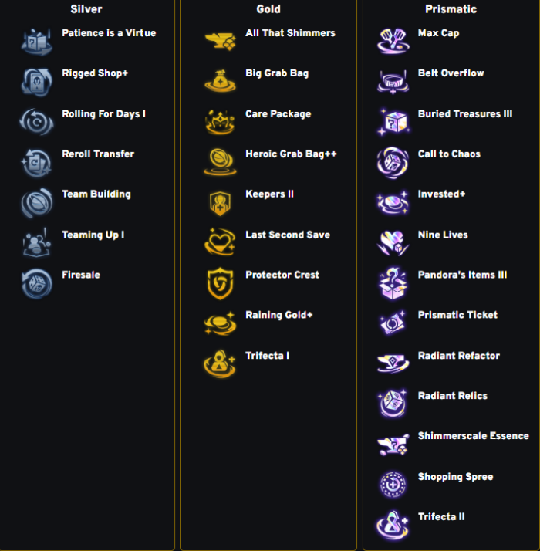Click the Nine Lives heart icon
540x551 pixels.
(393, 242)
